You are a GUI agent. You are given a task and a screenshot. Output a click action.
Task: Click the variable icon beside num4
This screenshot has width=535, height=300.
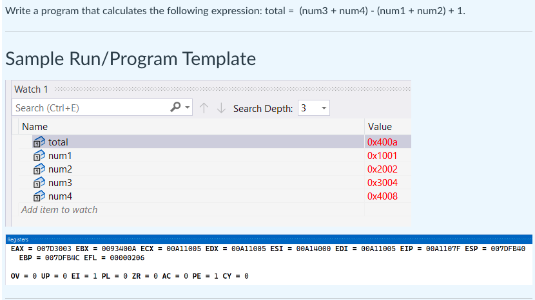[x=39, y=196]
